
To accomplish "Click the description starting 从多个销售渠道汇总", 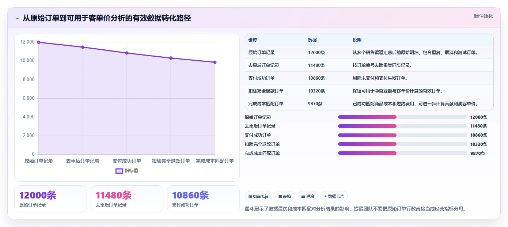I will tap(416, 53).
